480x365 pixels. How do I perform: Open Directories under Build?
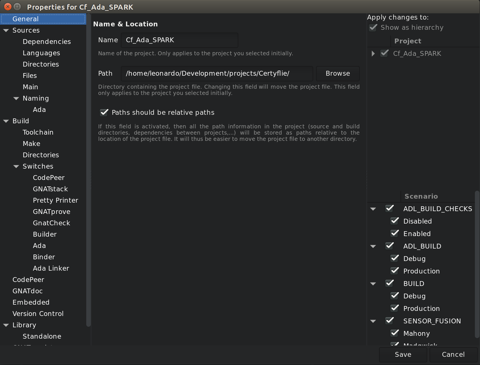click(x=41, y=155)
